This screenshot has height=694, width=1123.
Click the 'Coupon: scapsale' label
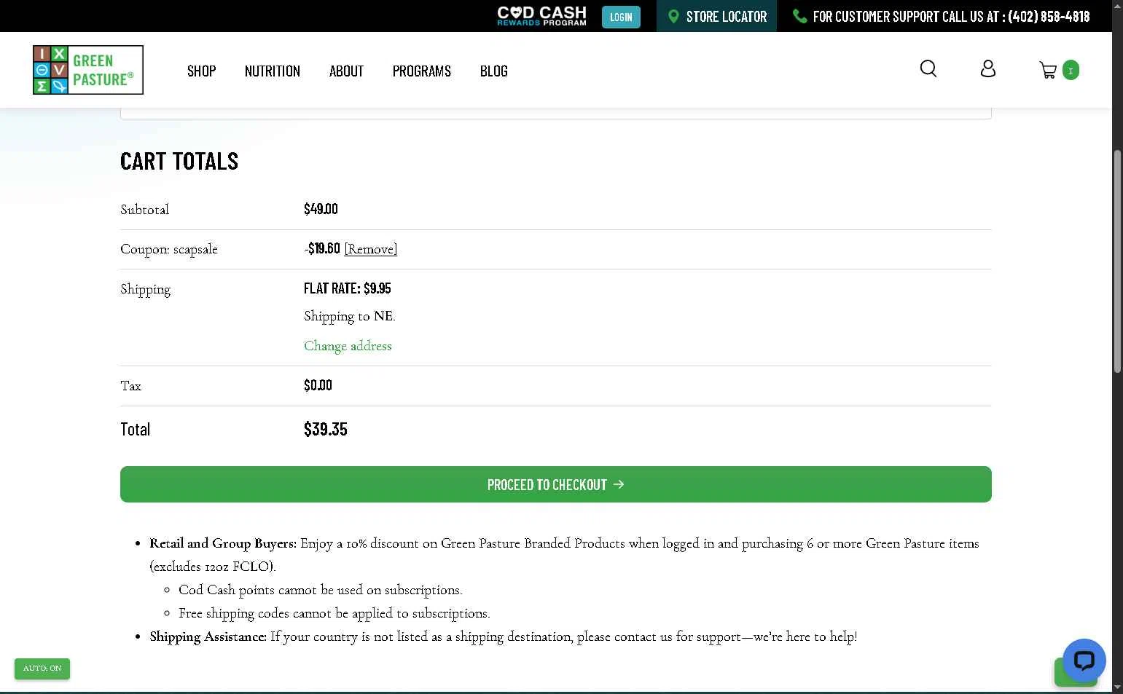coord(169,249)
